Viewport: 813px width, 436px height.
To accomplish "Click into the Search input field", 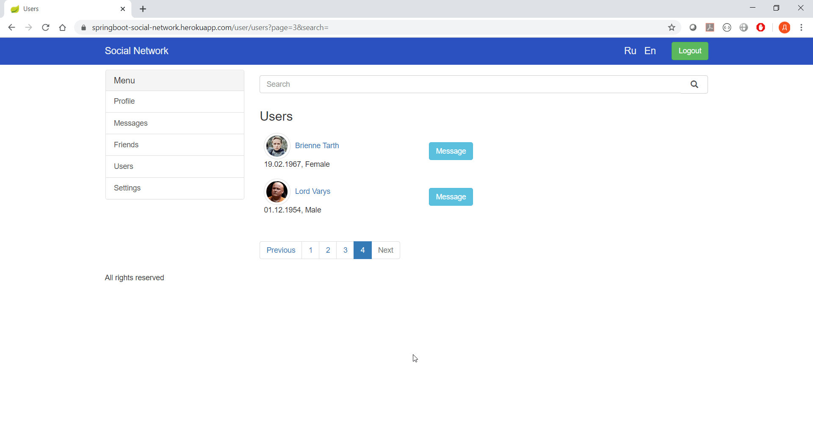I will tap(423, 84).
